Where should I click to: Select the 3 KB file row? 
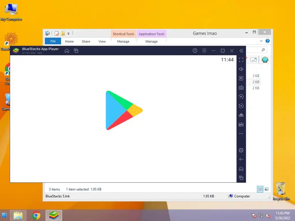pos(253,76)
